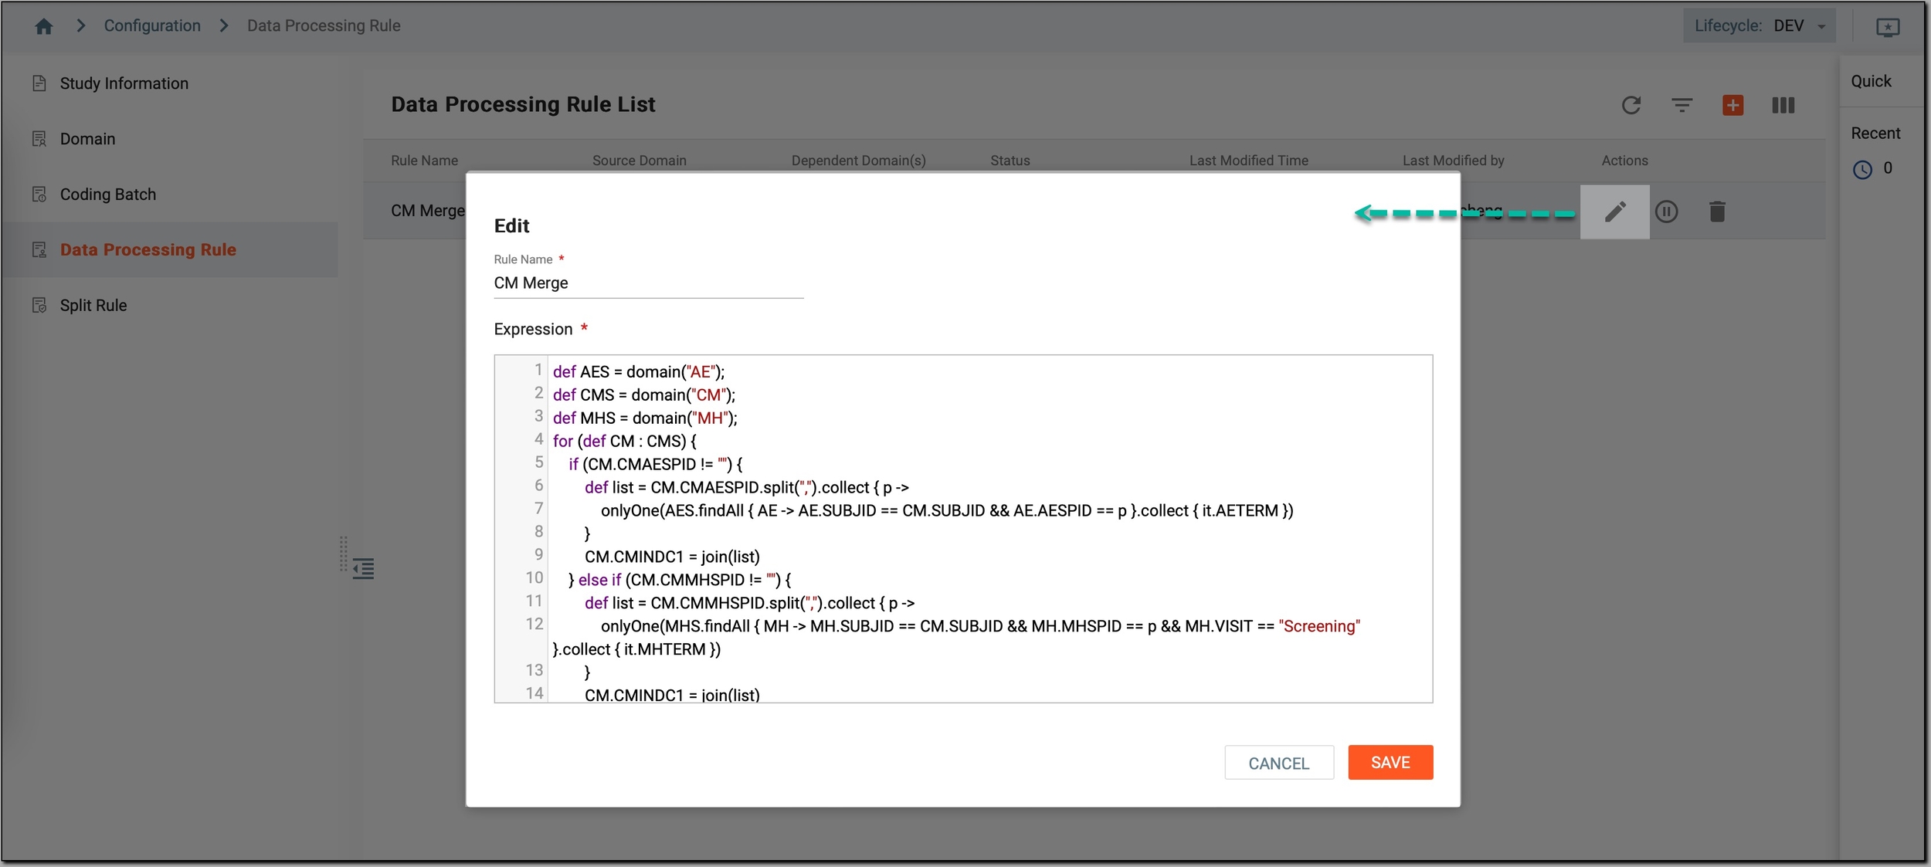The image size is (1931, 867).
Task: Click Dependent Domain(s) column header
Action: tap(858, 161)
